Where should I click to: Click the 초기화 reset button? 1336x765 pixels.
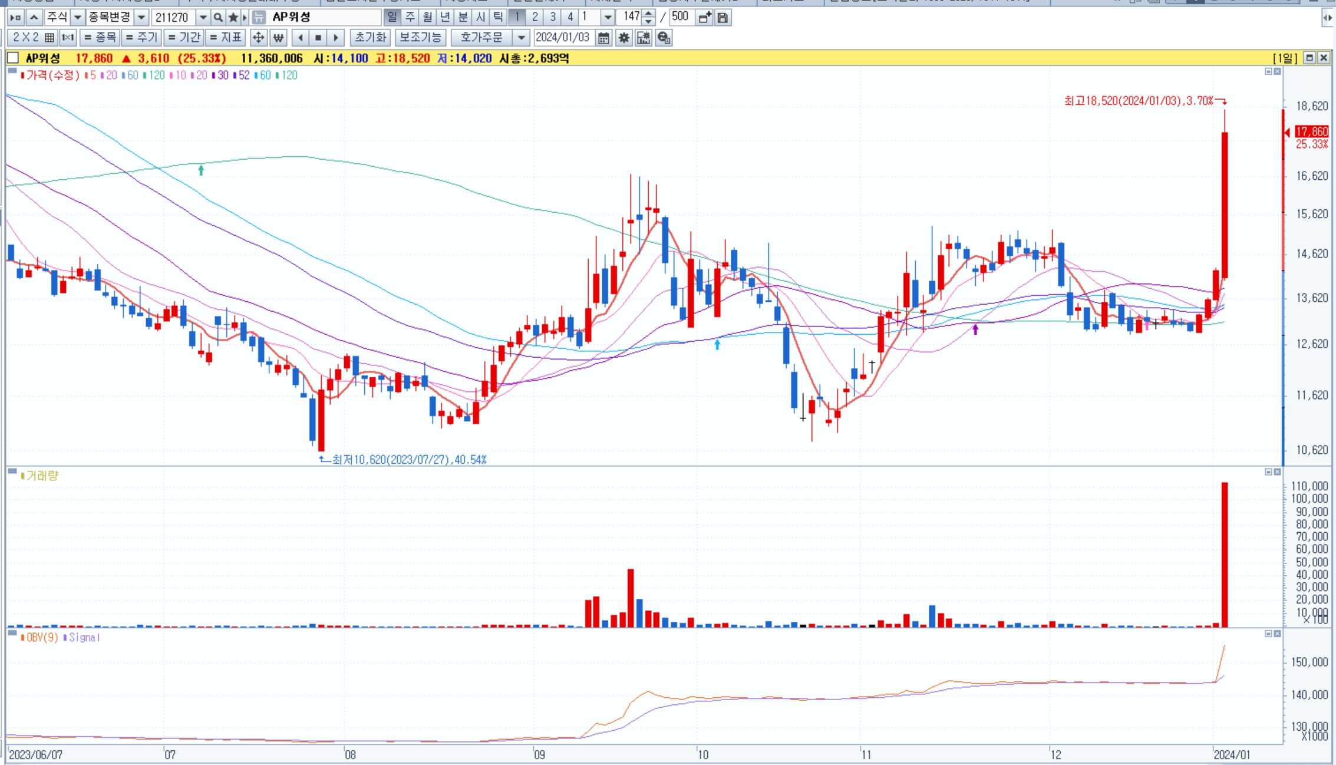click(370, 38)
